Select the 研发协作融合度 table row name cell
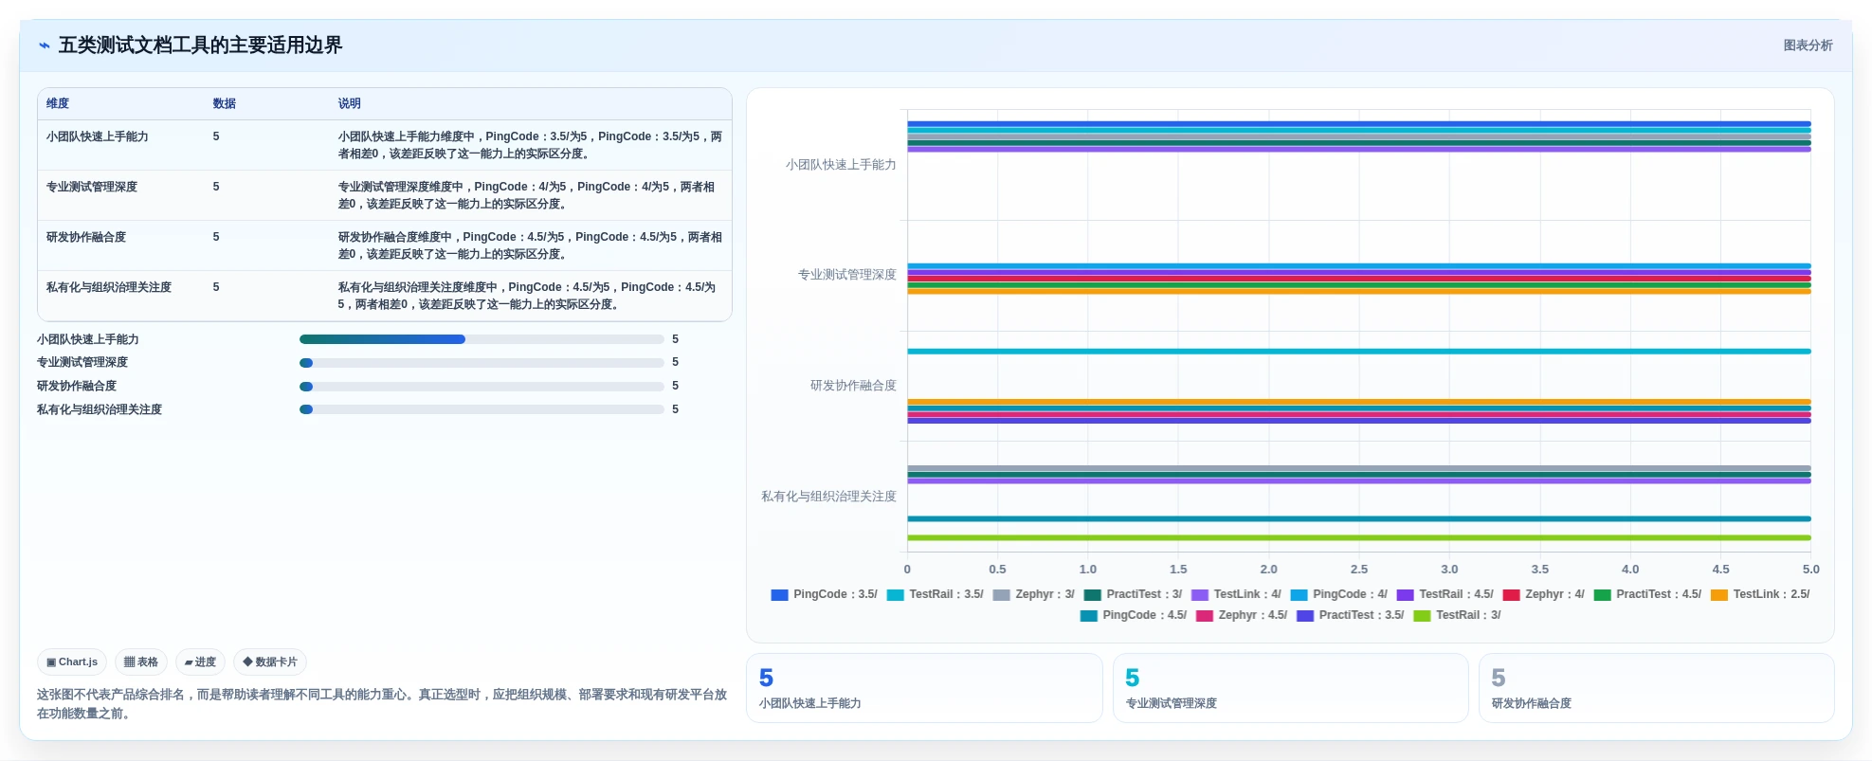The image size is (1872, 761). point(86,237)
